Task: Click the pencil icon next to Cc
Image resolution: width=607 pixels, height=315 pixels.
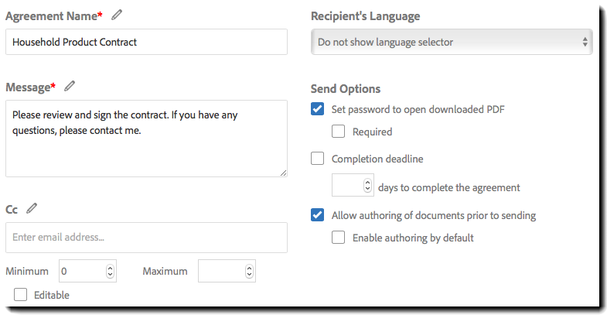Action: [x=32, y=208]
